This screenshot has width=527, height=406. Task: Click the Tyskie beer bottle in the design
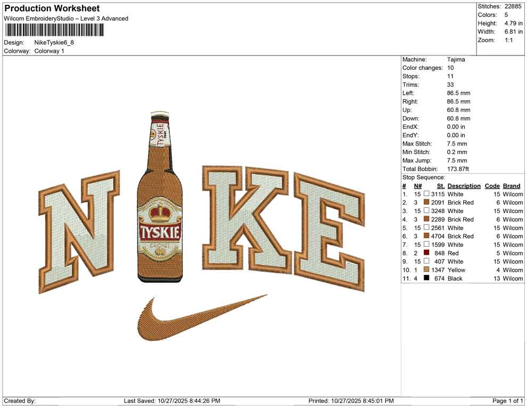pyautogui.click(x=160, y=197)
